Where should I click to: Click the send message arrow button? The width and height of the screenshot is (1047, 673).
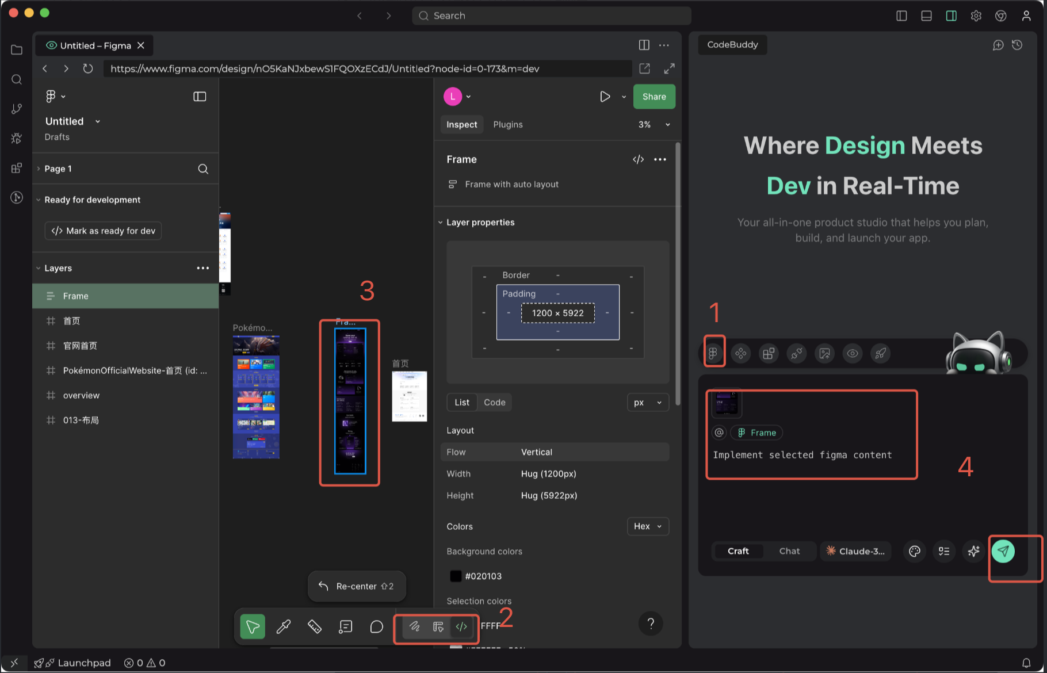tap(1003, 551)
